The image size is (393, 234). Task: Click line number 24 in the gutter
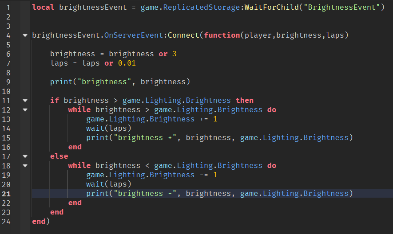6,222
